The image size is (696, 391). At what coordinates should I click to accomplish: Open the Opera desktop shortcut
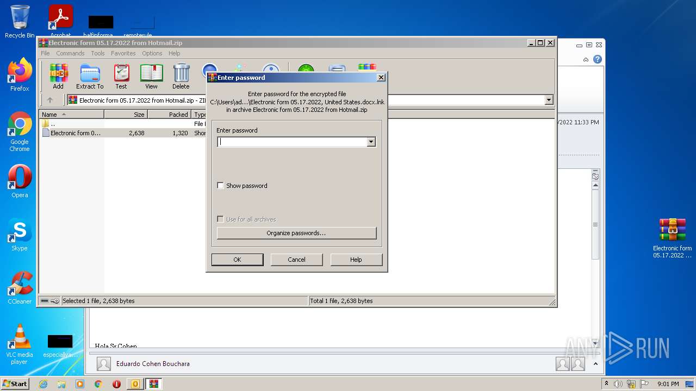(20, 181)
